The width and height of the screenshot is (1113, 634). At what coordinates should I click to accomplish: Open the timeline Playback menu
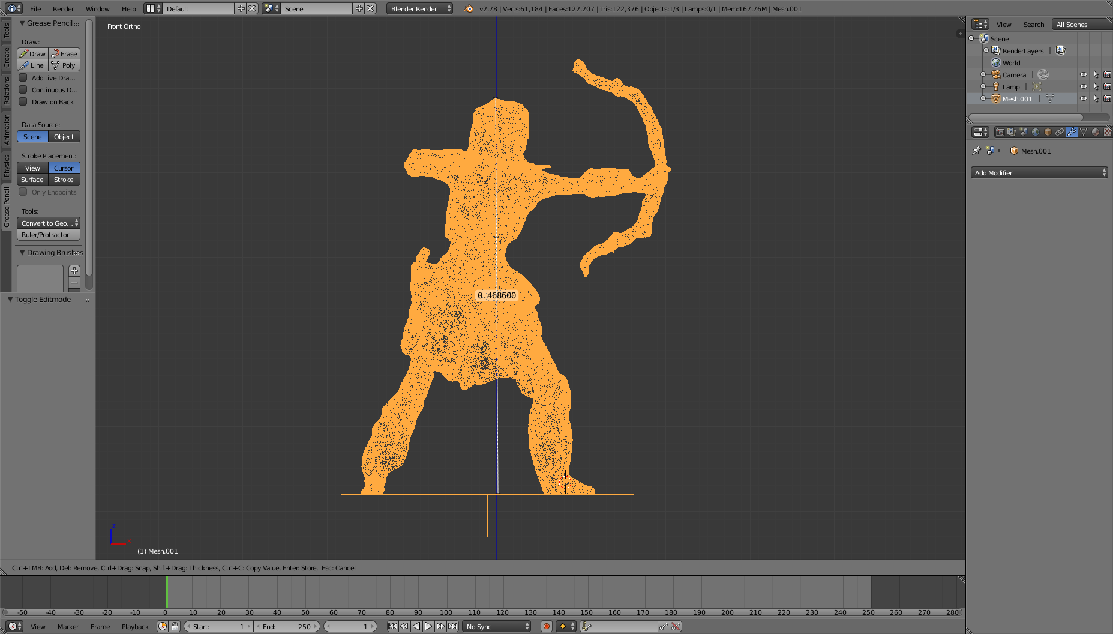point(135,626)
